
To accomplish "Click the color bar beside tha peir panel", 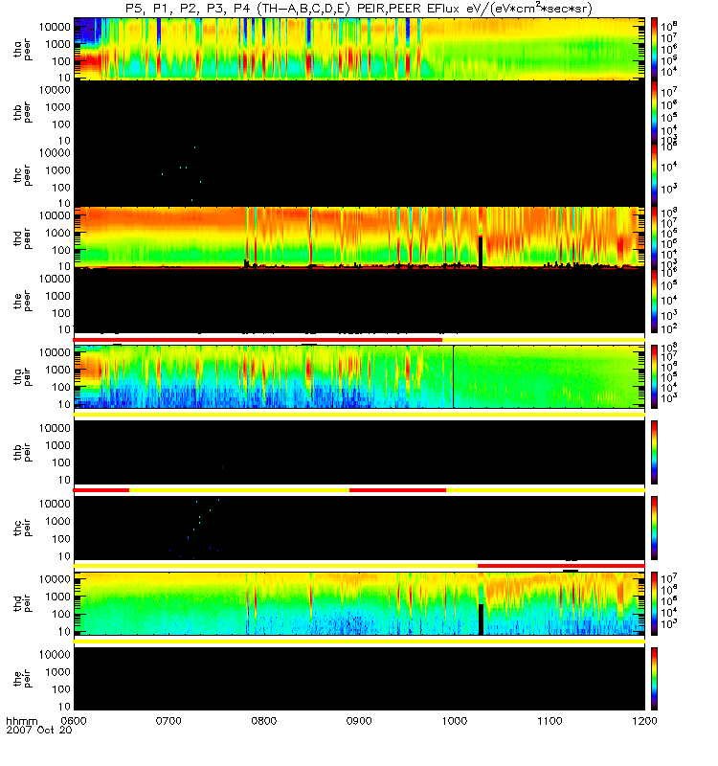I will coord(654,376).
